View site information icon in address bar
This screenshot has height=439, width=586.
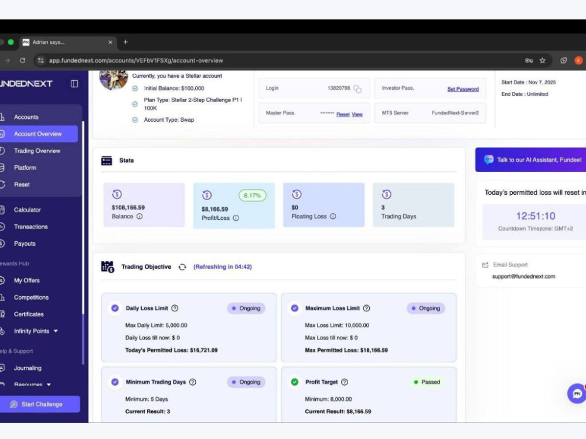coord(41,60)
